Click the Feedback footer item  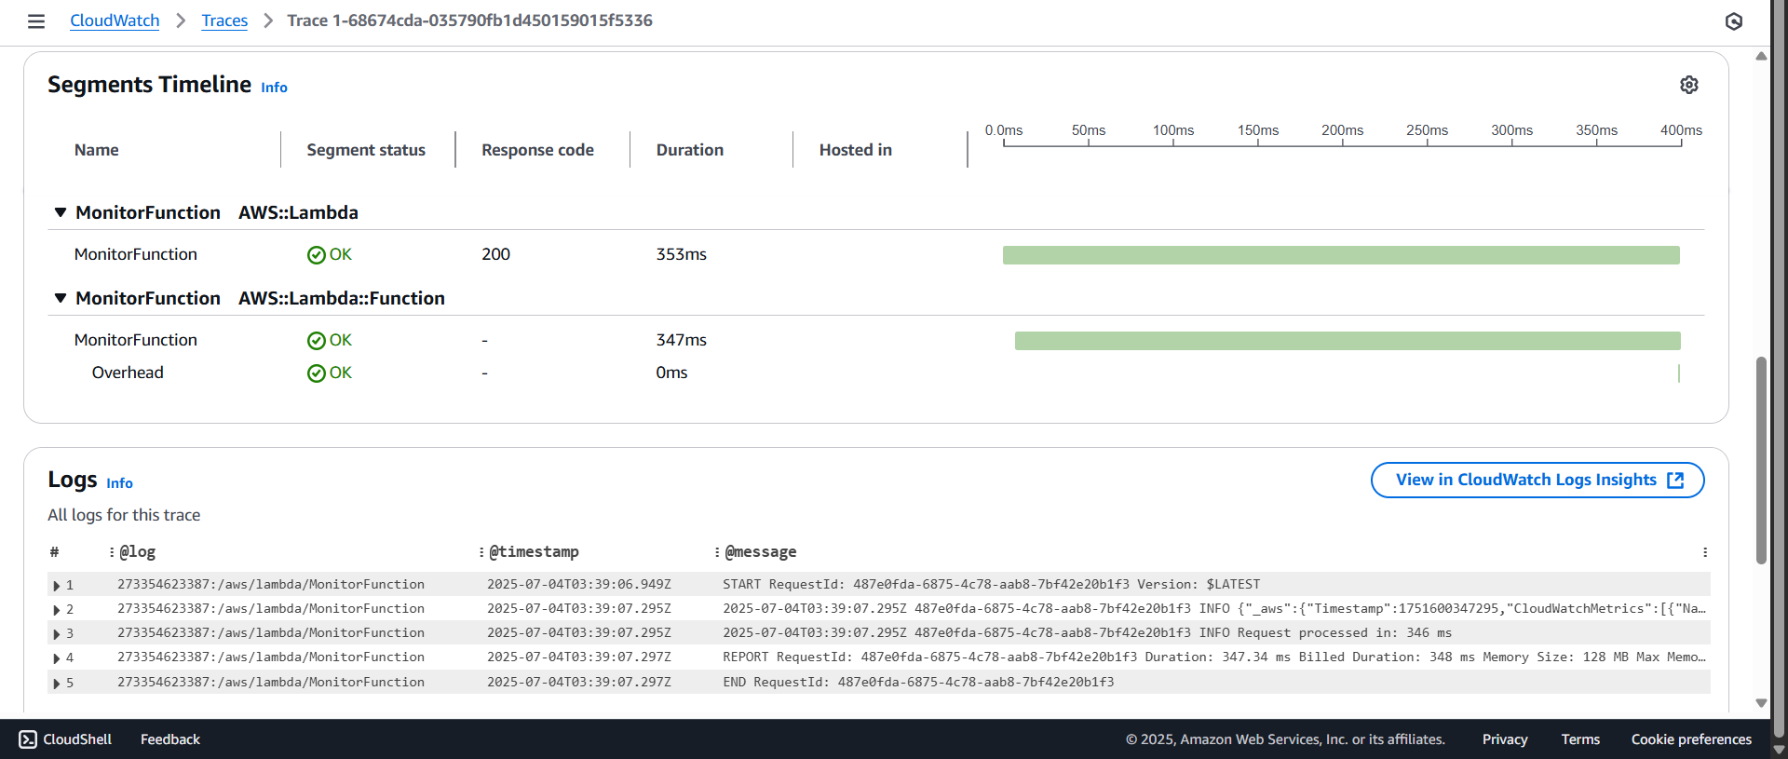click(x=169, y=739)
